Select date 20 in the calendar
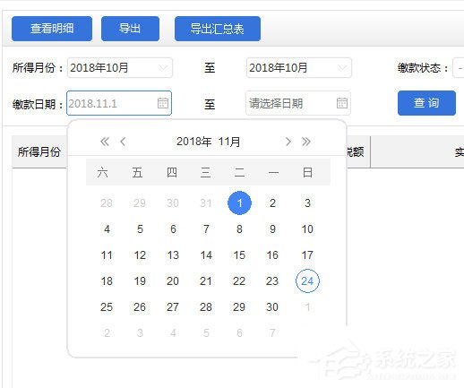The height and width of the screenshot is (388, 464). click(x=173, y=281)
